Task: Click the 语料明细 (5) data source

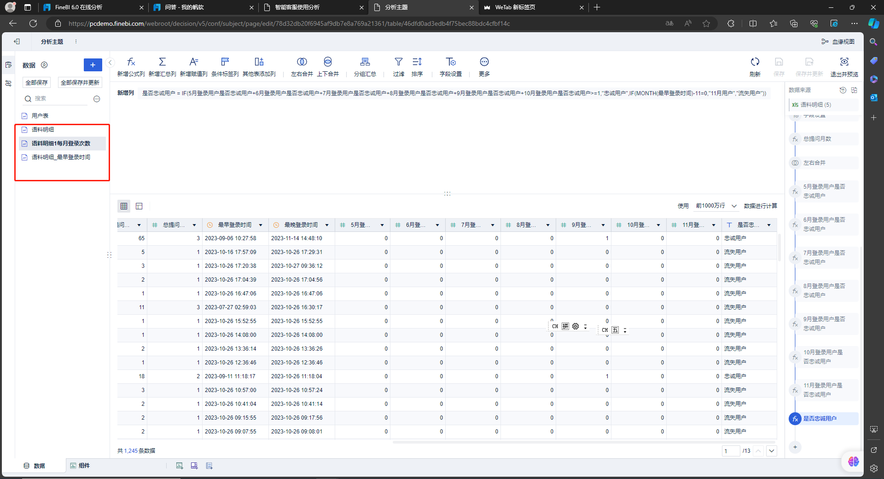Action: [x=823, y=105]
